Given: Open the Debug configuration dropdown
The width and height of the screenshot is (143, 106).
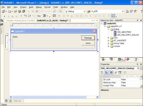Looking at the screenshot, I should (84, 11).
